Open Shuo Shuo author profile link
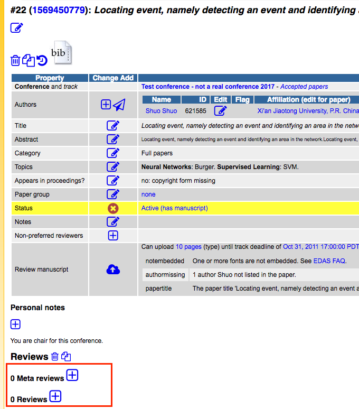 pos(161,111)
